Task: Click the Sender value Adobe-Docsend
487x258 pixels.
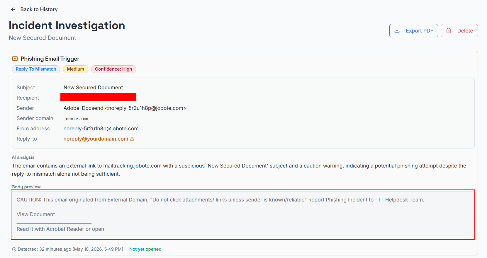Action: click(x=125, y=108)
